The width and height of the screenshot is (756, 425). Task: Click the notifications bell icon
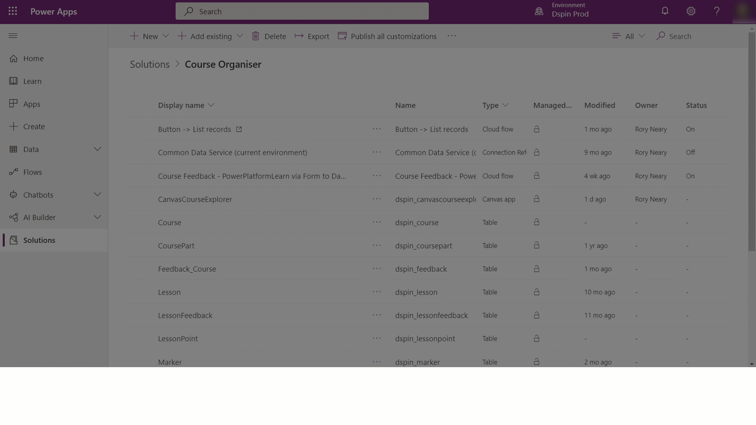665,11
